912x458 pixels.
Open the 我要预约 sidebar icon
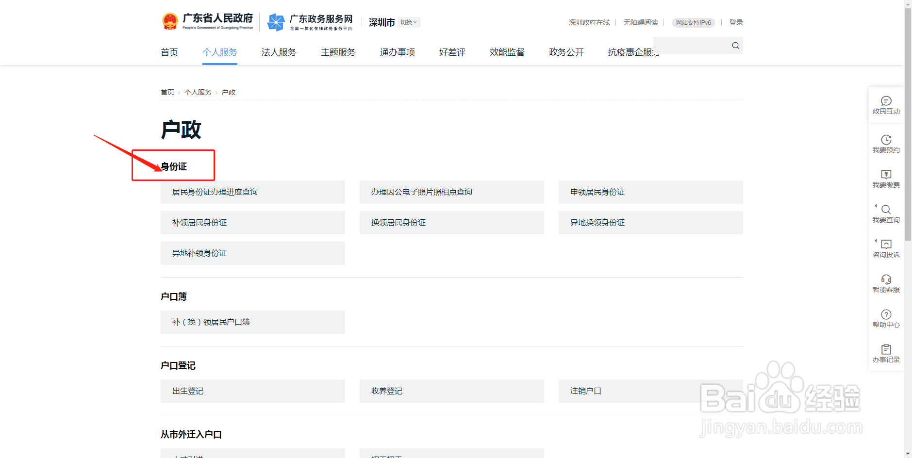click(886, 144)
